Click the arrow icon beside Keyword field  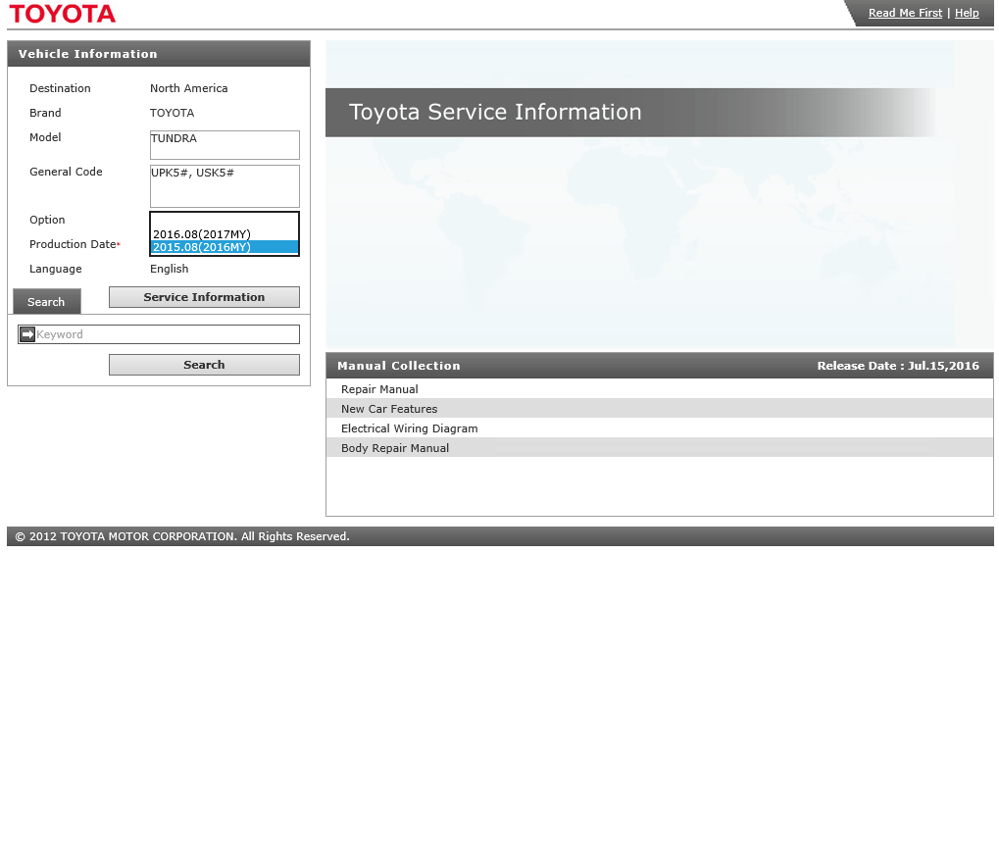point(27,334)
